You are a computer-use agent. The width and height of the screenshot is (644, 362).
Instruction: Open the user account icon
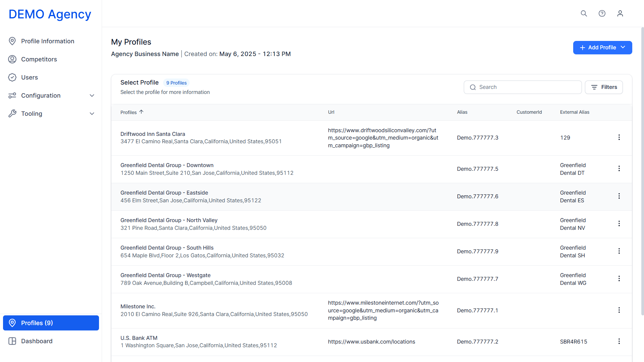coord(620,13)
